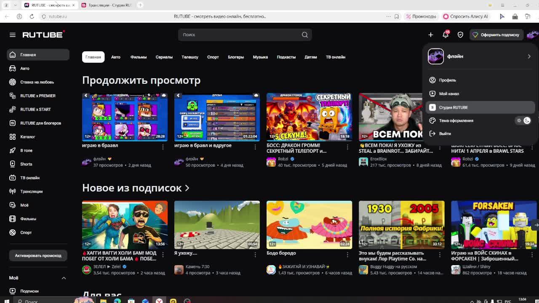539x303 pixels.
Task: Open Фильмы in the sidebar
Action: pyautogui.click(x=38, y=219)
